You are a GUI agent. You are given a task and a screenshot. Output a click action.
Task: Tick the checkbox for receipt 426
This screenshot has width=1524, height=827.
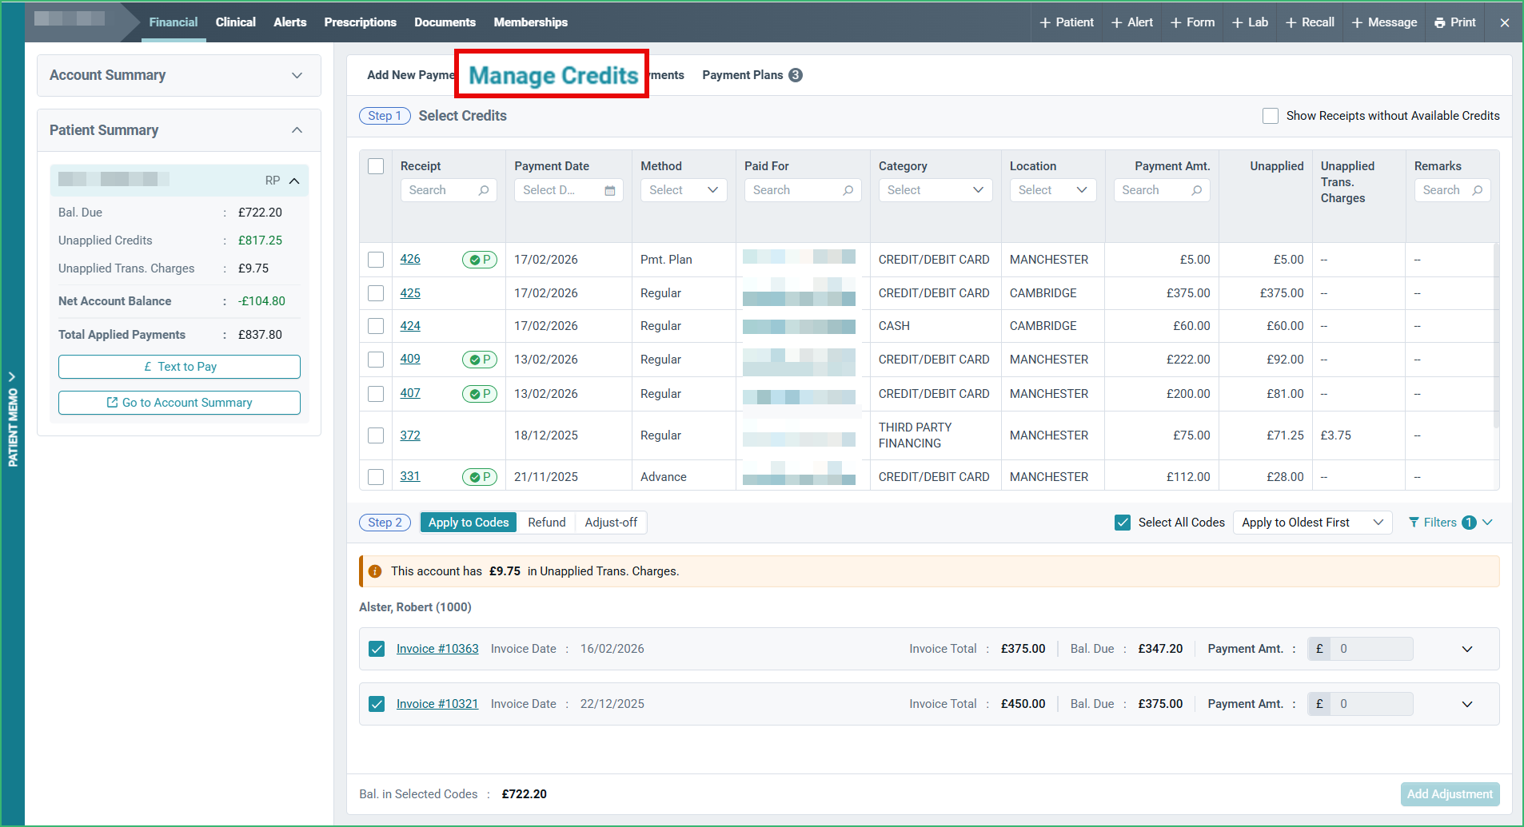tap(376, 260)
